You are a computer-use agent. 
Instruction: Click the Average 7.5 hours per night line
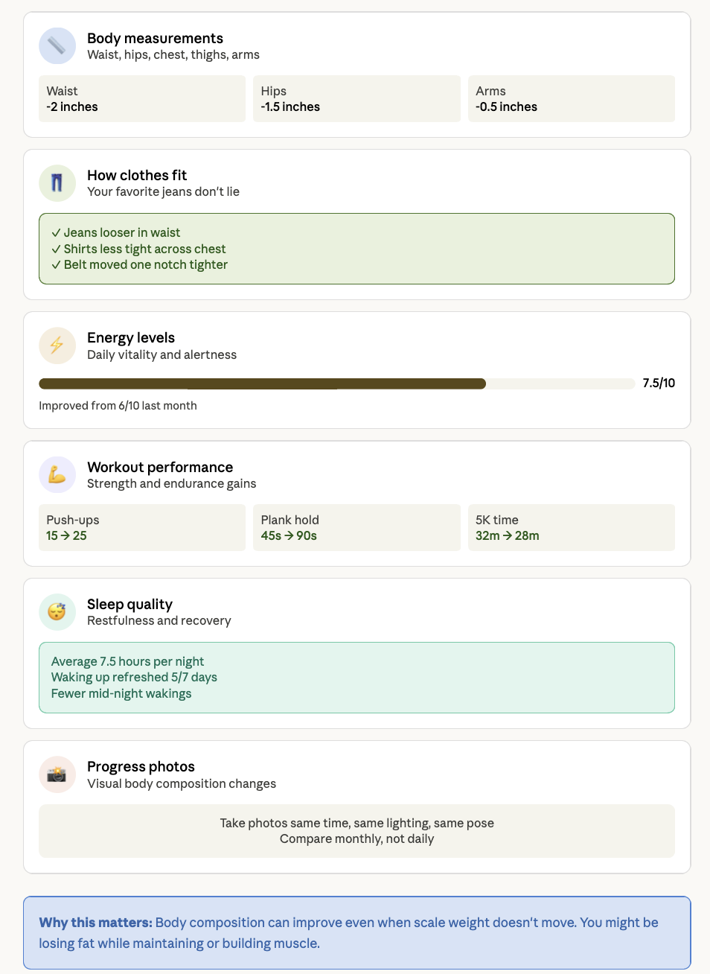(127, 661)
